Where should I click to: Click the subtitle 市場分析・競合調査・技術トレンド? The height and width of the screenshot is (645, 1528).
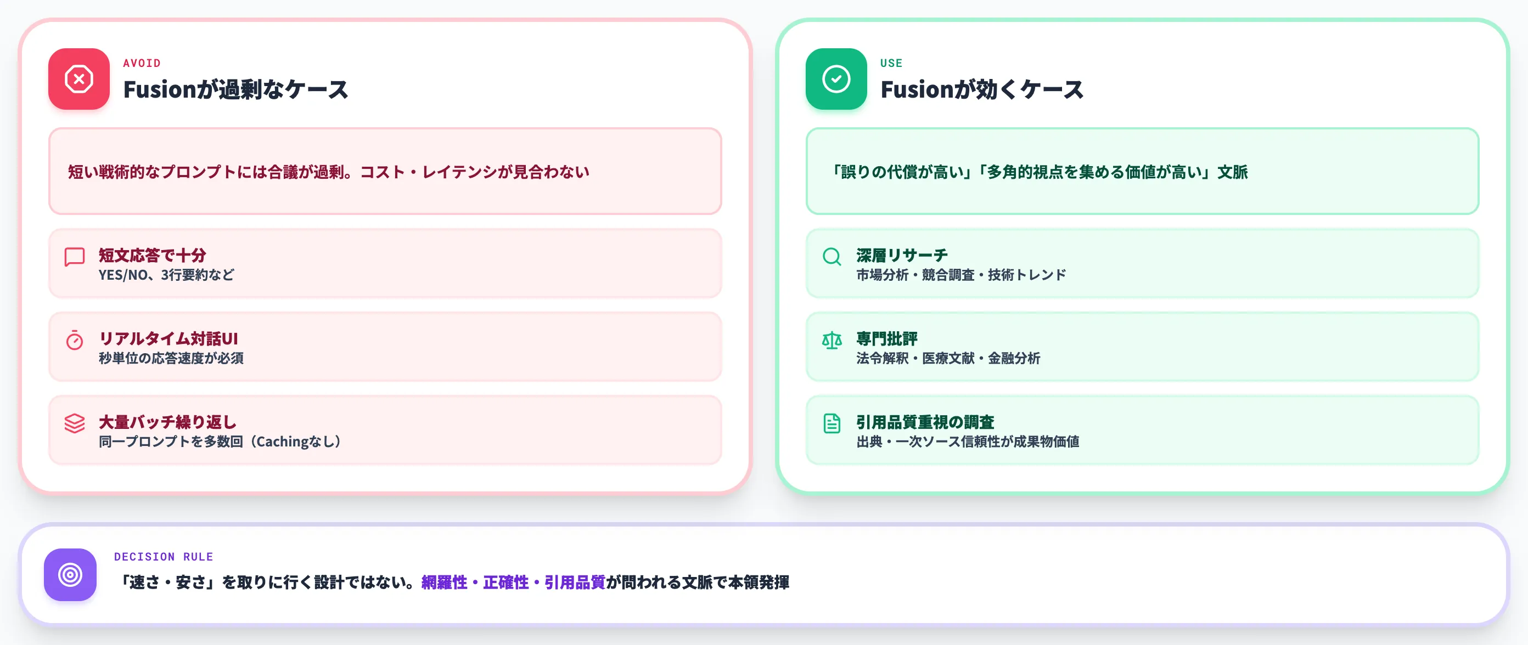click(x=961, y=274)
